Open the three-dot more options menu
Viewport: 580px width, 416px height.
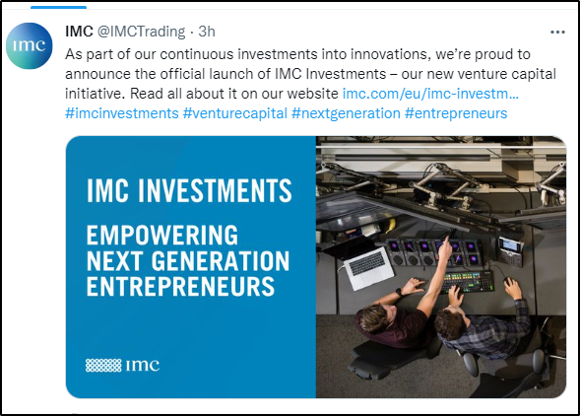point(557,33)
